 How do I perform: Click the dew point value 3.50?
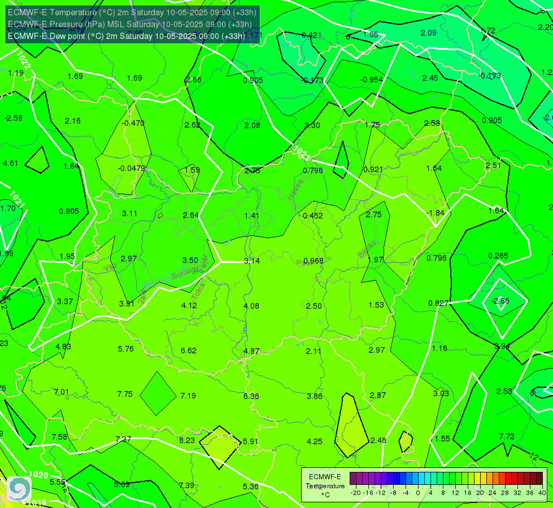pos(190,260)
